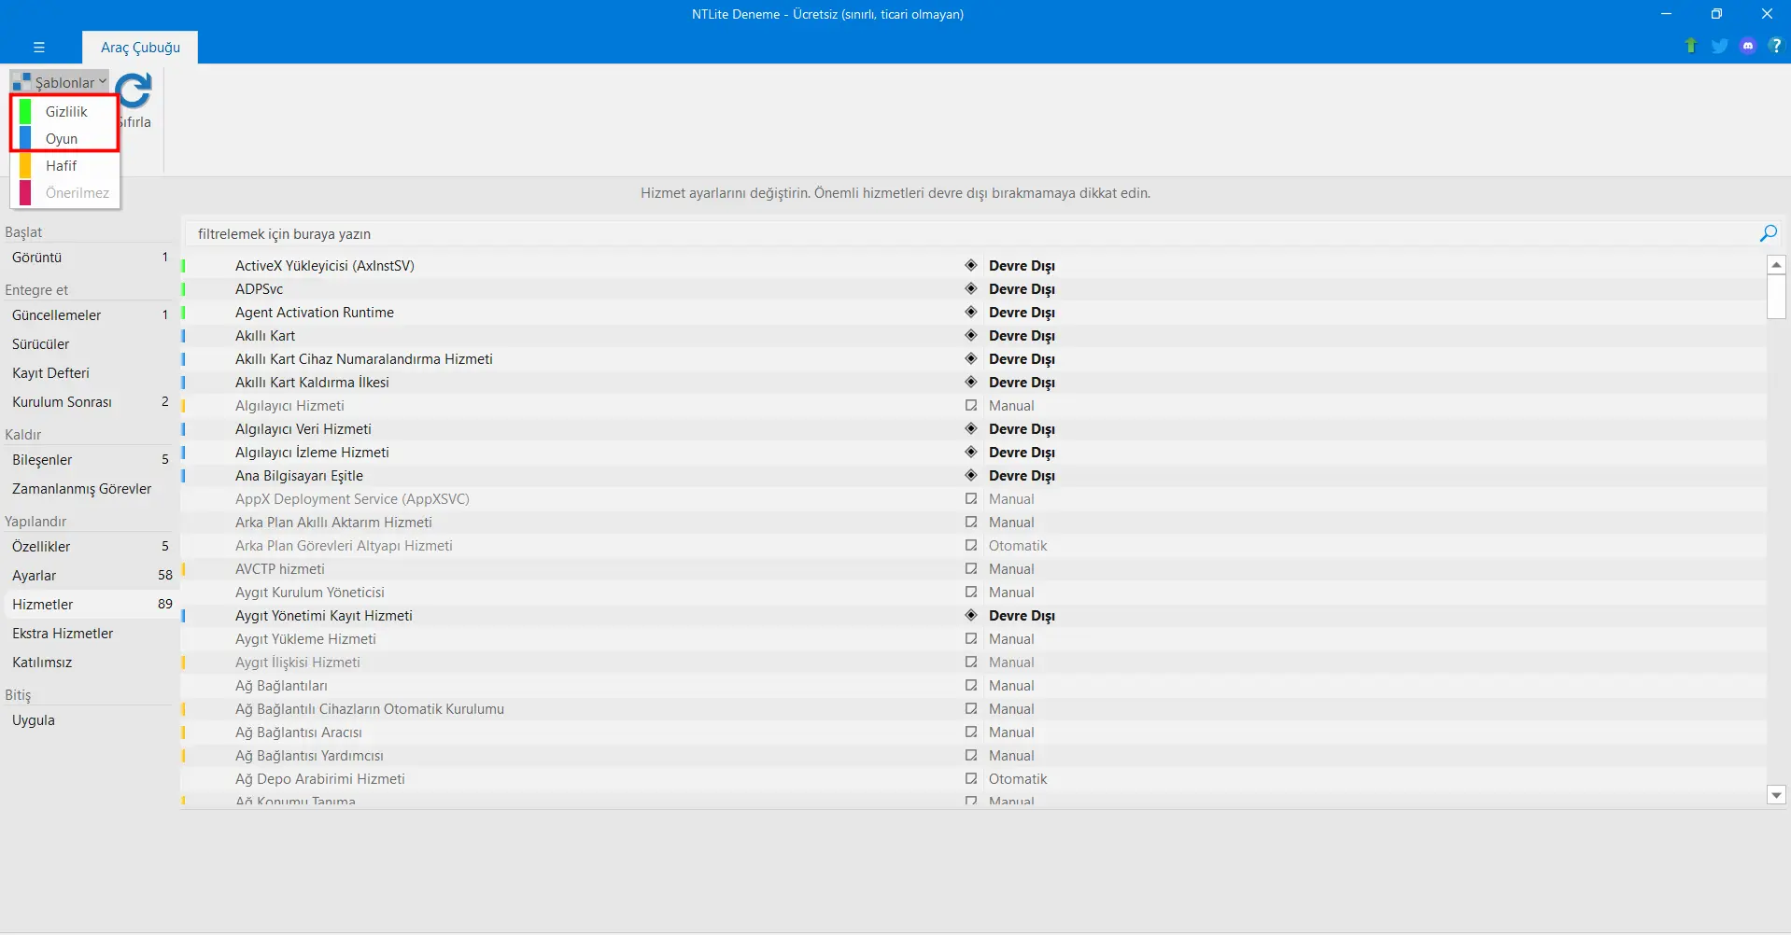Image resolution: width=1791 pixels, height=935 pixels.
Task: Open Otomatik value for Ağ Depo Arabirimi
Action: [x=1018, y=779]
